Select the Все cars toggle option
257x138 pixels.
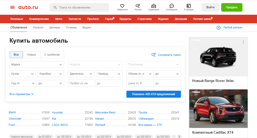point(16,55)
